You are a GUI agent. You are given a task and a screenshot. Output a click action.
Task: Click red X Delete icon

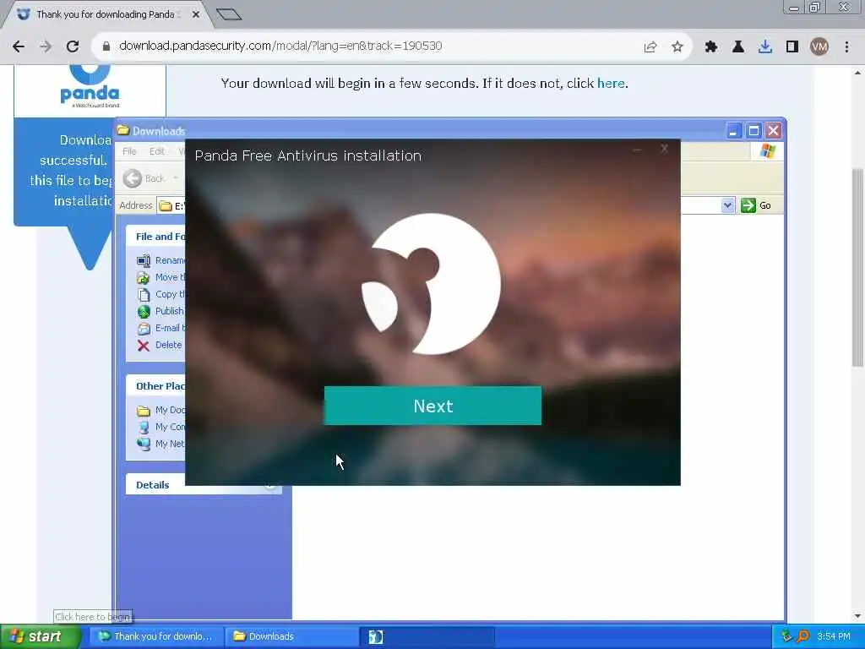click(144, 346)
